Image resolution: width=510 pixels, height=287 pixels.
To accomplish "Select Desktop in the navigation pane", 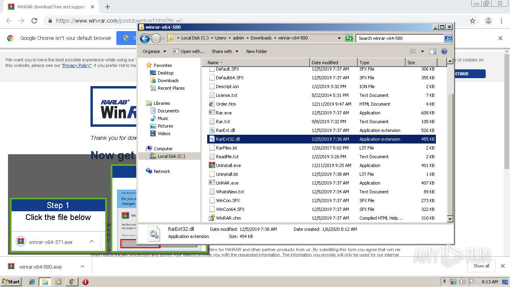I will pyautogui.click(x=165, y=73).
